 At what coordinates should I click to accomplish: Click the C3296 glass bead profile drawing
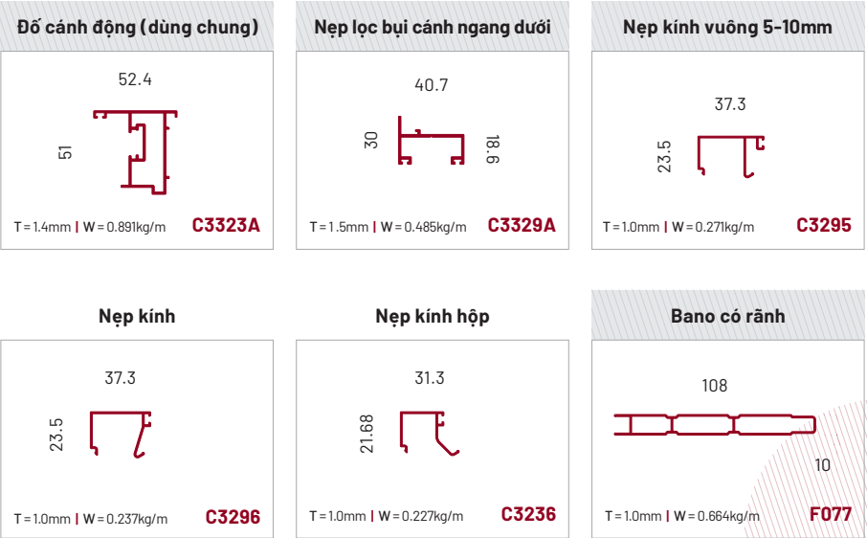pos(122,432)
